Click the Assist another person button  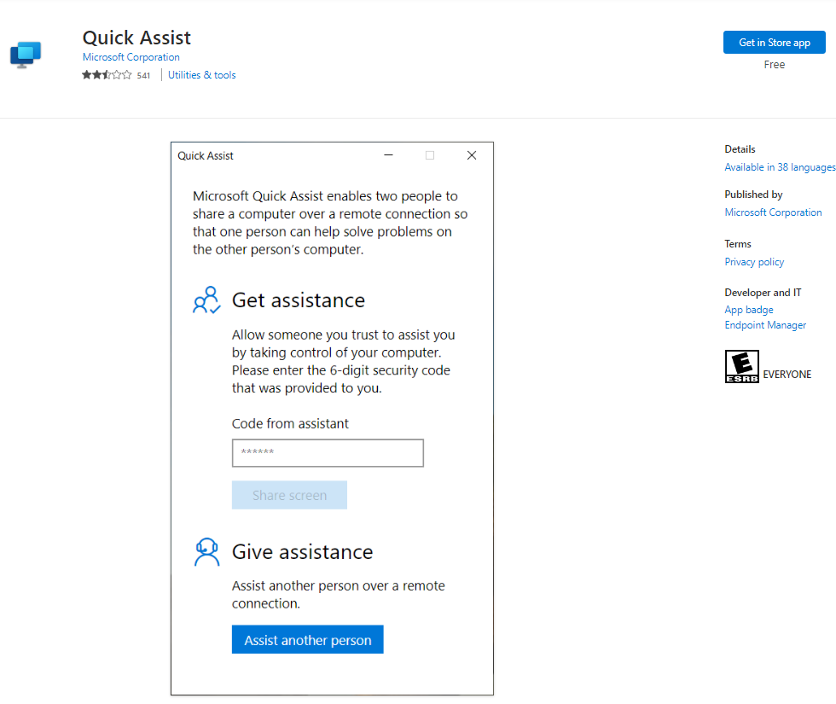[307, 640]
